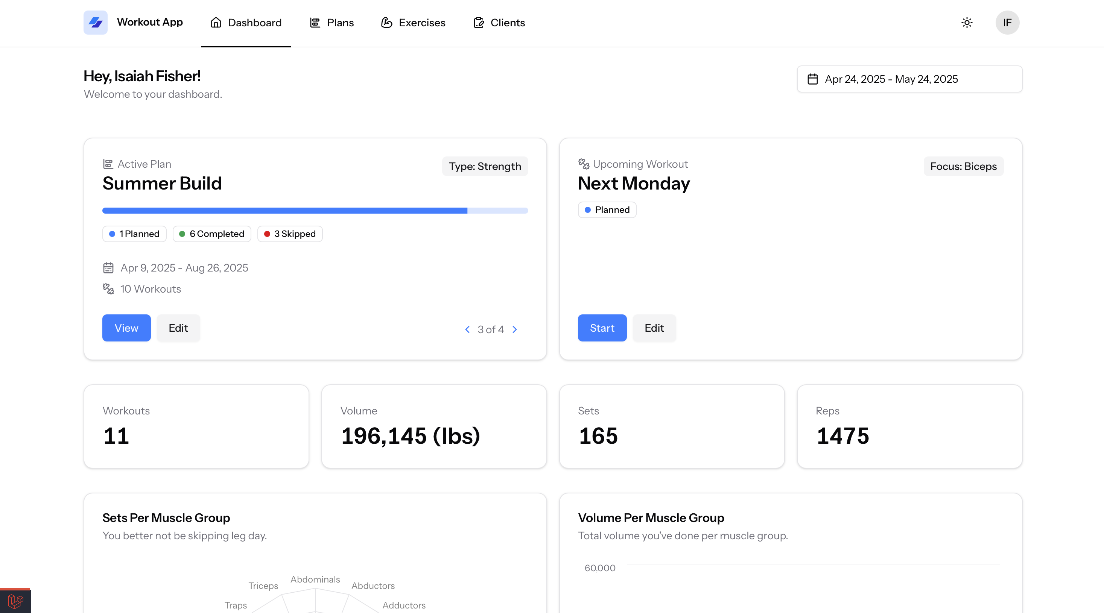Click the Abdominals radar chart label

(315, 579)
